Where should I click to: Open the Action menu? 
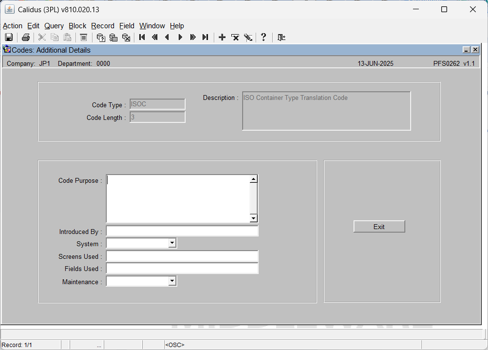[13, 26]
